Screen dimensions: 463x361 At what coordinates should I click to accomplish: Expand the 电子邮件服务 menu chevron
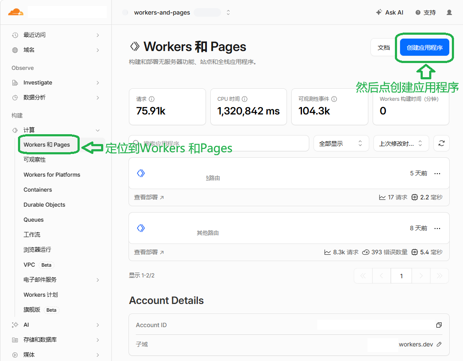(98, 280)
